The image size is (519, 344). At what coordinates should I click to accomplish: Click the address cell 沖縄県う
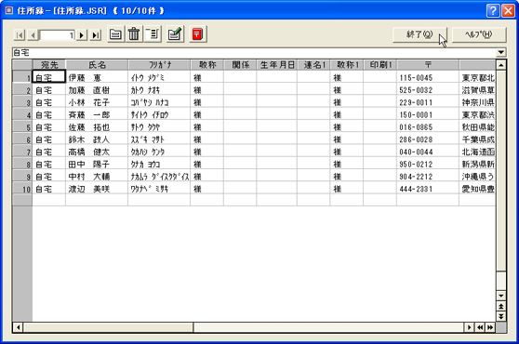click(x=478, y=177)
